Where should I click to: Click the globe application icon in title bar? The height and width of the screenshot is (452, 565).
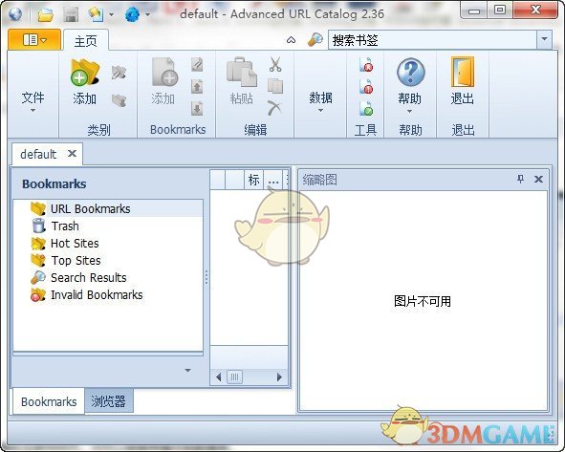15,14
